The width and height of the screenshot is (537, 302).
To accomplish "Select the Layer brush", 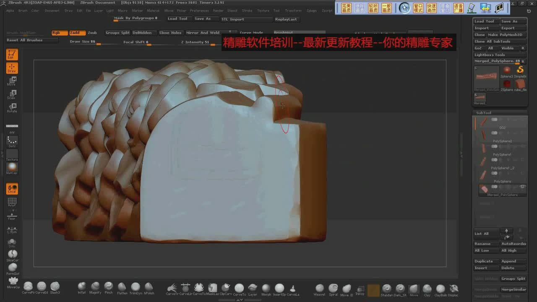I will (x=253, y=289).
